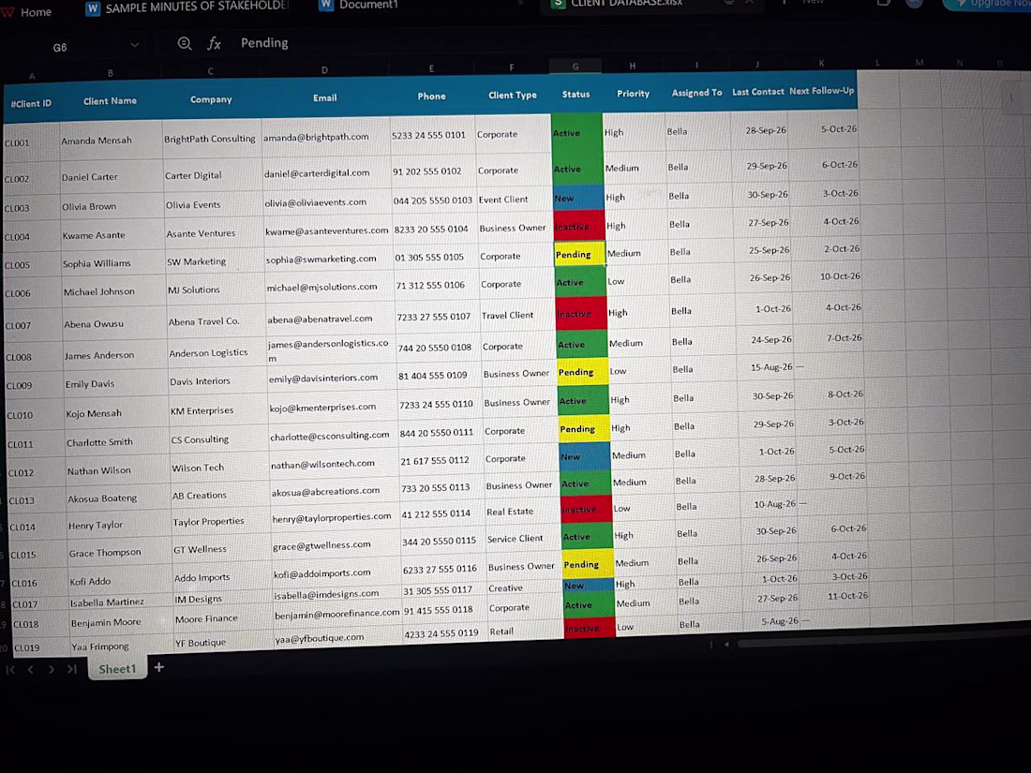Select the Emily Davis name cell
This screenshot has height=773, width=1031.
click(x=115, y=384)
